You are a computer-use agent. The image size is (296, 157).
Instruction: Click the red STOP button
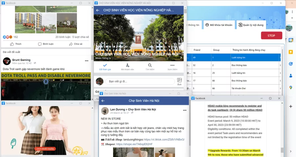click(x=271, y=35)
